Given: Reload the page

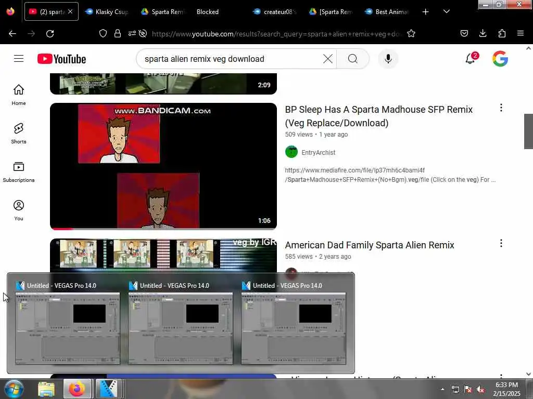Looking at the screenshot, I should pos(50,34).
